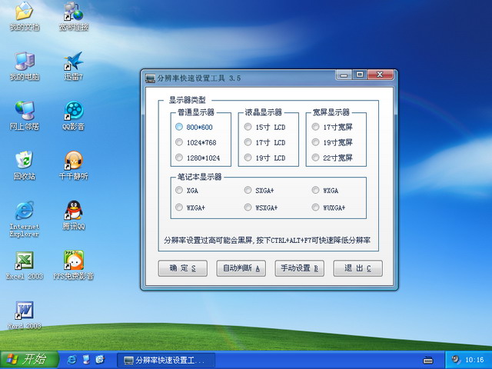Open the Word 2003 shortcut

(24, 310)
